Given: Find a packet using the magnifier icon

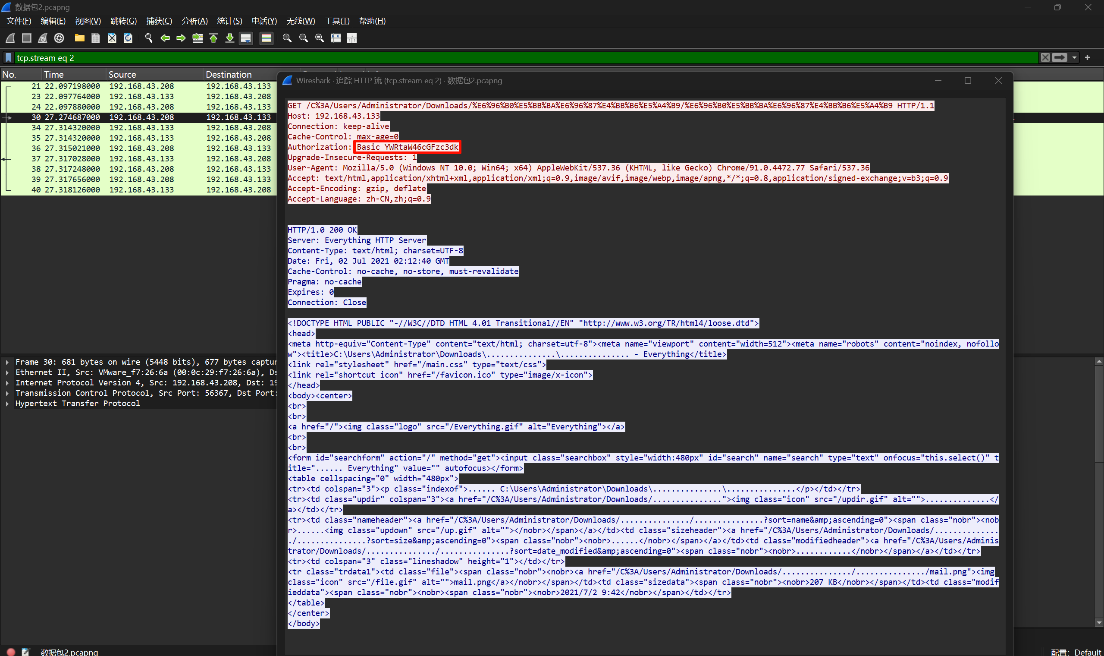Looking at the screenshot, I should pyautogui.click(x=149, y=38).
